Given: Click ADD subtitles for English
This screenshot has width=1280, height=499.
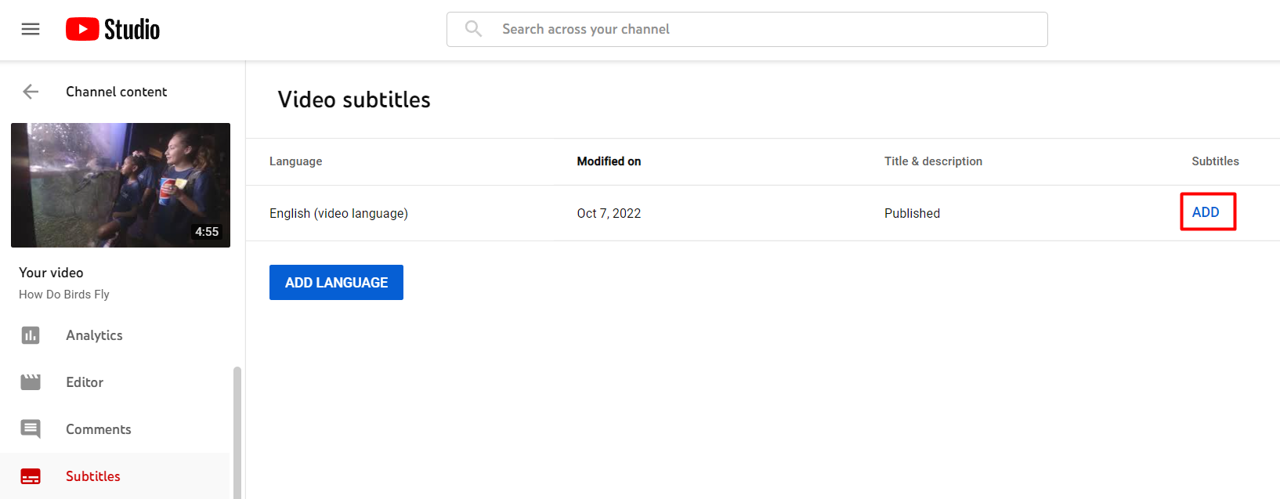Looking at the screenshot, I should (1206, 212).
